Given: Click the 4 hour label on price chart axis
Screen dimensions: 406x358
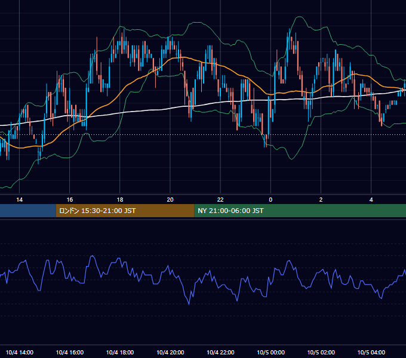Looking at the screenshot, I should point(371,200).
